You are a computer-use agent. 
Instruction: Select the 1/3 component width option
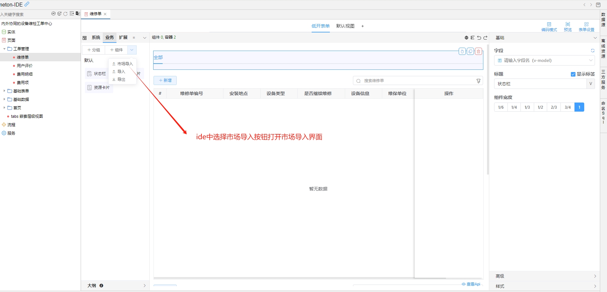[527, 107]
